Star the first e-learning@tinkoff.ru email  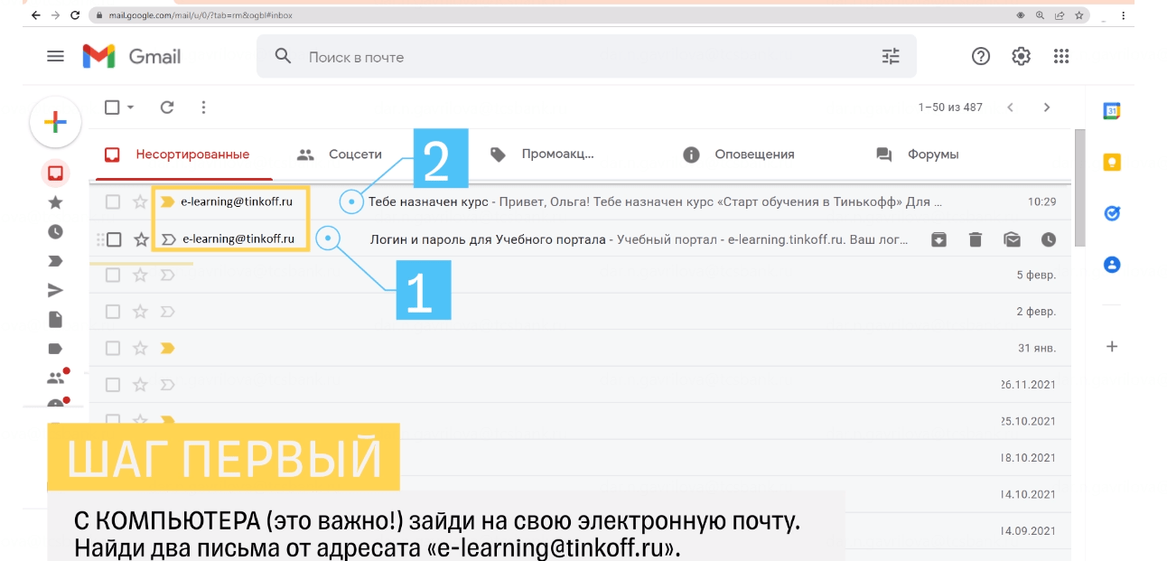pyautogui.click(x=140, y=202)
